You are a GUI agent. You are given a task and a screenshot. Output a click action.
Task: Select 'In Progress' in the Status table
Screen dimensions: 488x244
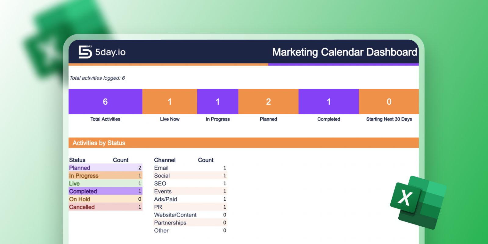point(84,176)
